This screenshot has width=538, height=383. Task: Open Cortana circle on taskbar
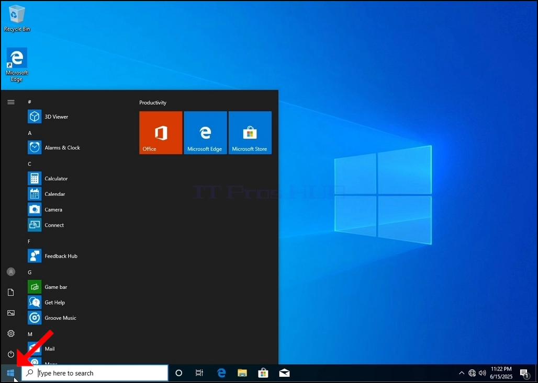(179, 373)
